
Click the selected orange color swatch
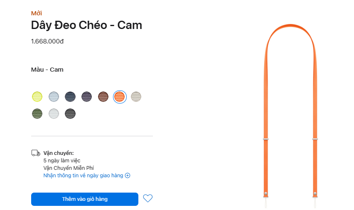(x=120, y=97)
